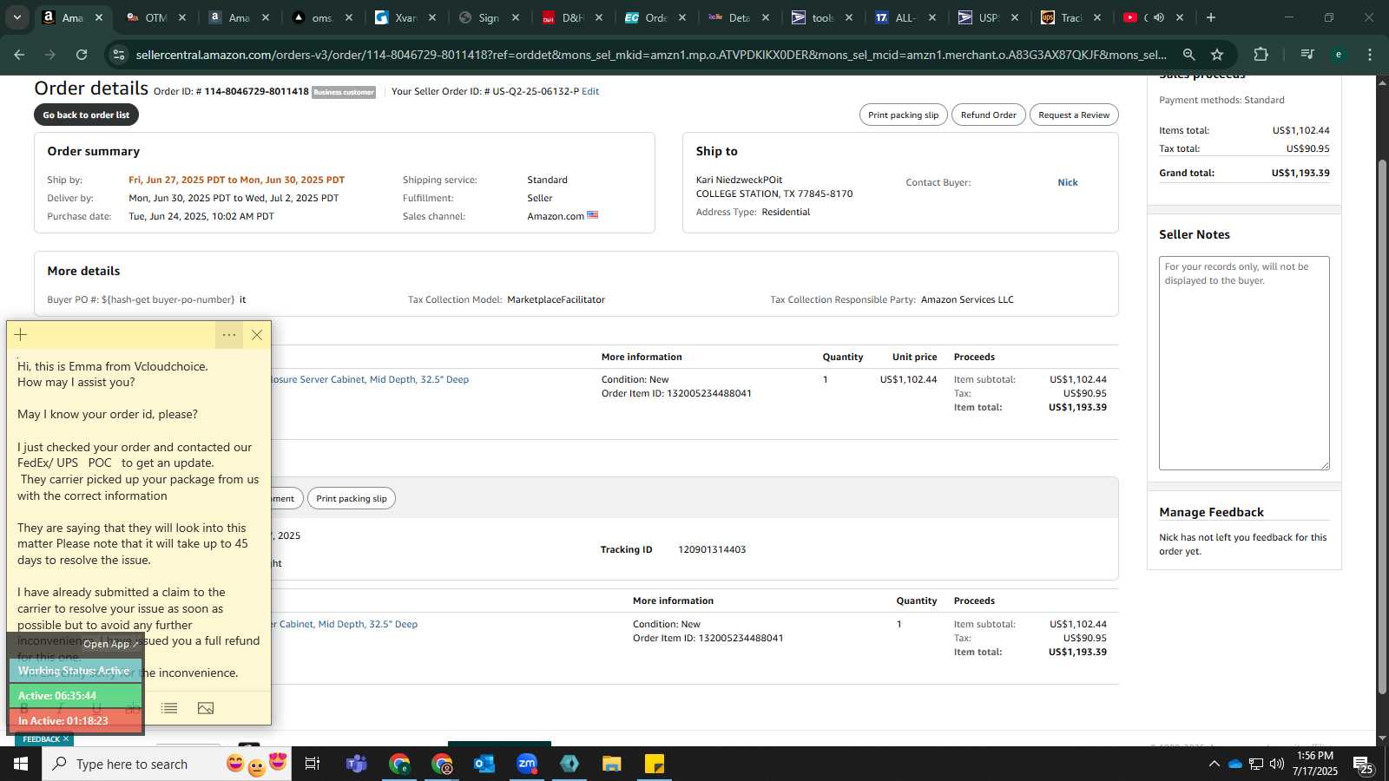Click the Business customer badge
Screen dimensions: 1389x781
click(344, 92)
